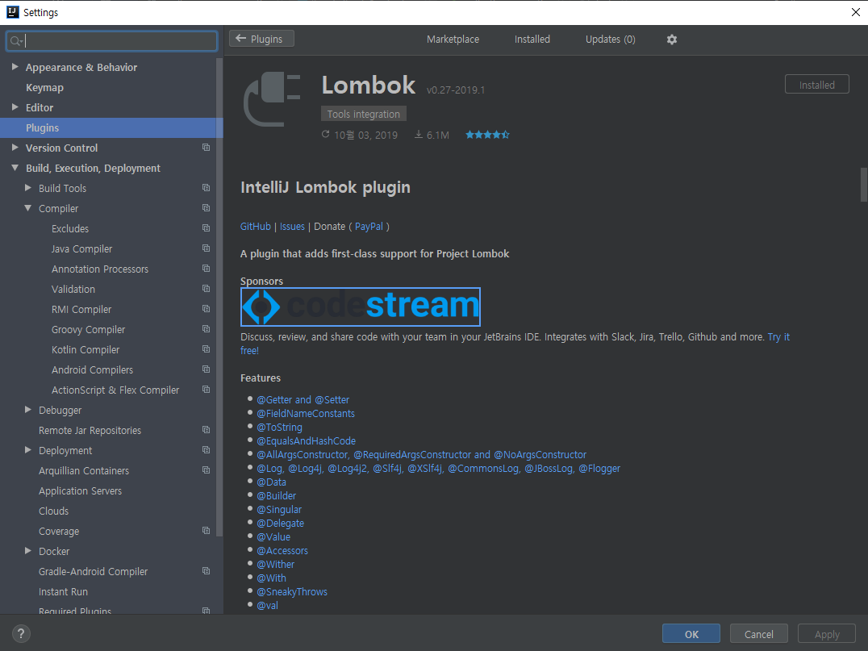
Task: Expand the Deployment arrow
Action: (x=27, y=450)
